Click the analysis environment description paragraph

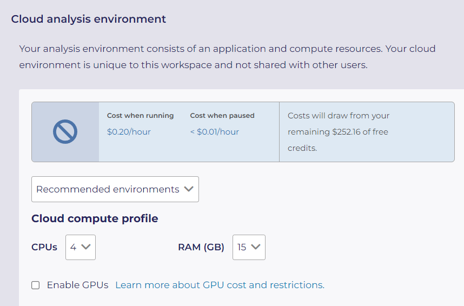coord(227,57)
